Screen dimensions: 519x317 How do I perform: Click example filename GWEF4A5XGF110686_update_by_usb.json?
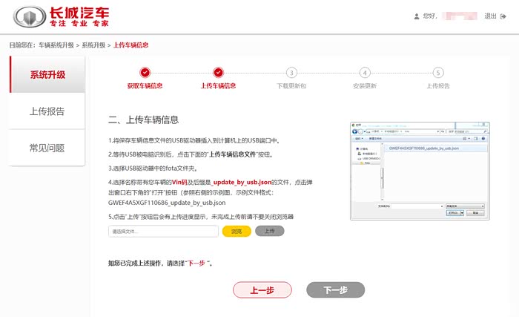click(x=167, y=203)
